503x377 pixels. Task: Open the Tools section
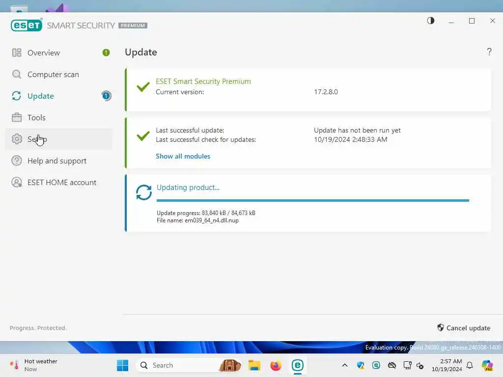[x=59, y=117]
